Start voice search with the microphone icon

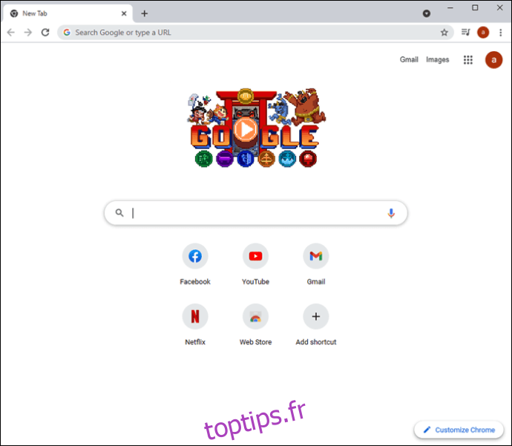pos(391,213)
